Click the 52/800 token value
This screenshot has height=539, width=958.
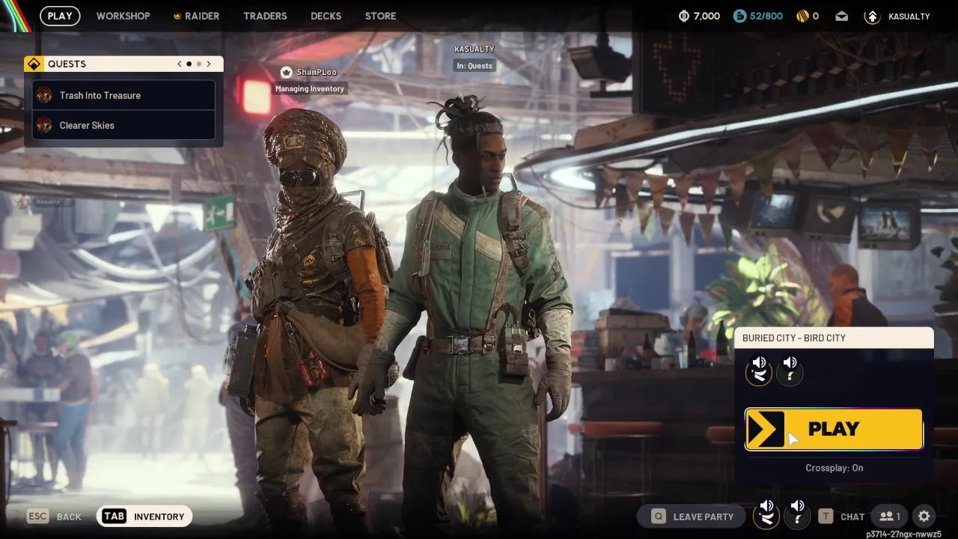pos(767,16)
